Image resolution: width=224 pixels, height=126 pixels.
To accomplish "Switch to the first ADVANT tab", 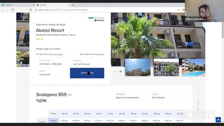I will click(x=18, y=5).
